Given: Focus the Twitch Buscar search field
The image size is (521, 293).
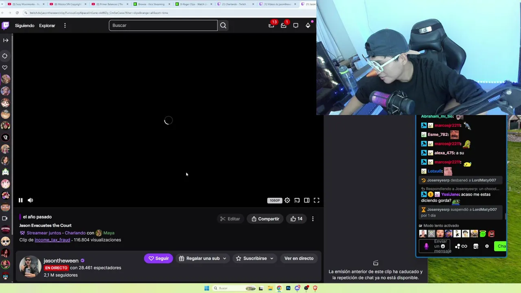Looking at the screenshot, I should [163, 25].
